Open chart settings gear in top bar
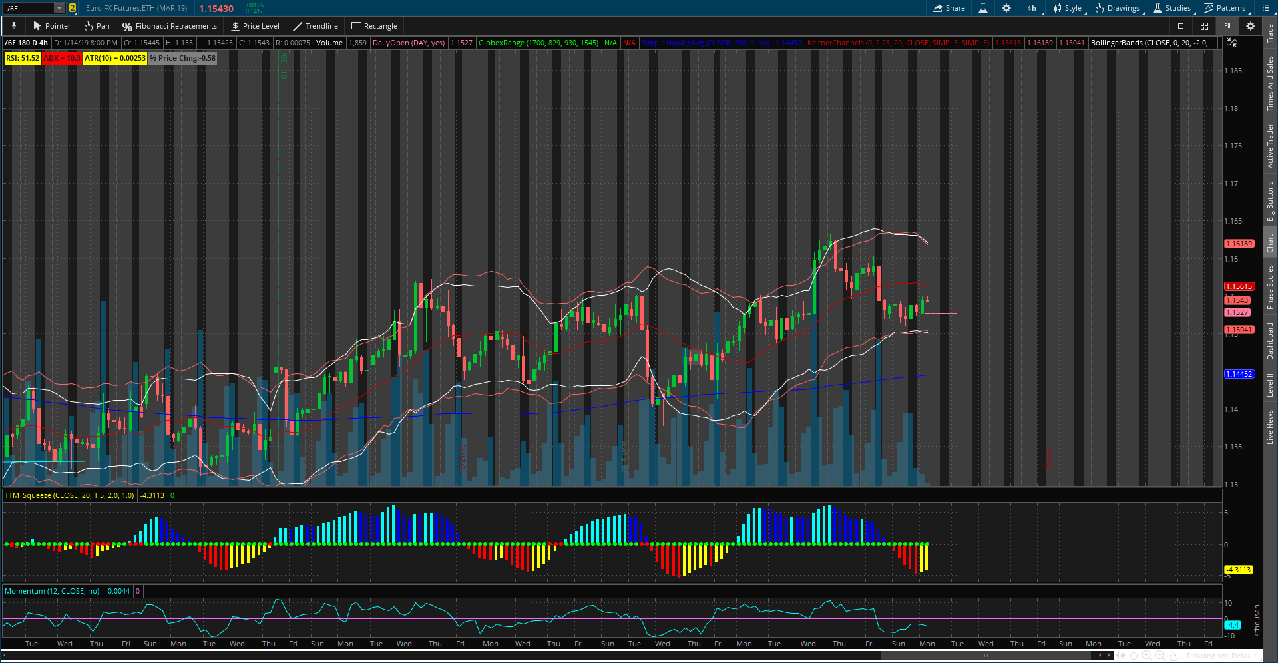The width and height of the screenshot is (1278, 663). tap(1006, 8)
